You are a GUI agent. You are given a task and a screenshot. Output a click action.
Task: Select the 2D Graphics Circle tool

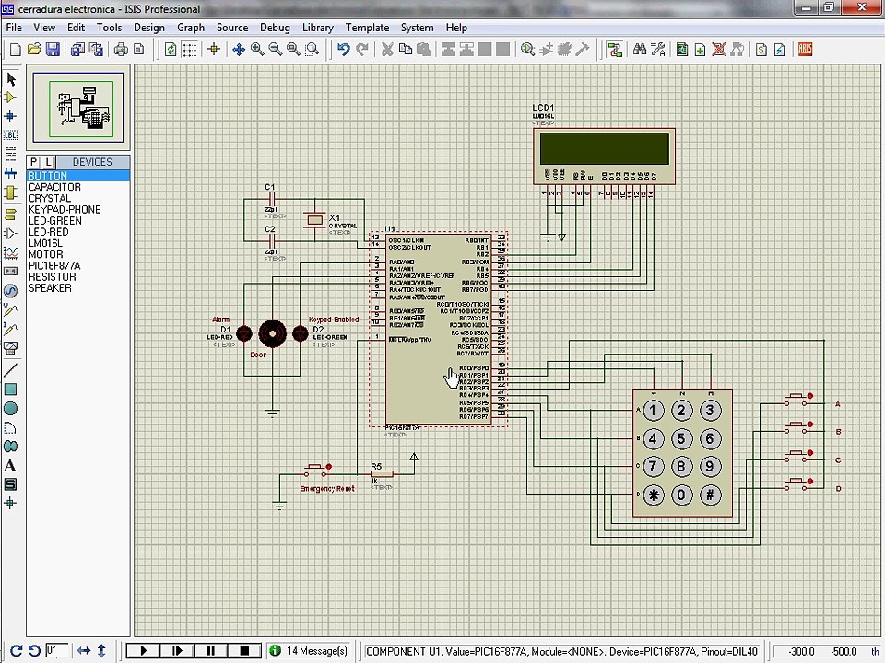point(11,409)
